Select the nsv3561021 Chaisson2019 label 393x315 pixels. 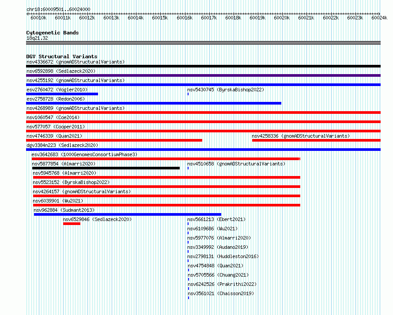pyautogui.click(x=221, y=293)
